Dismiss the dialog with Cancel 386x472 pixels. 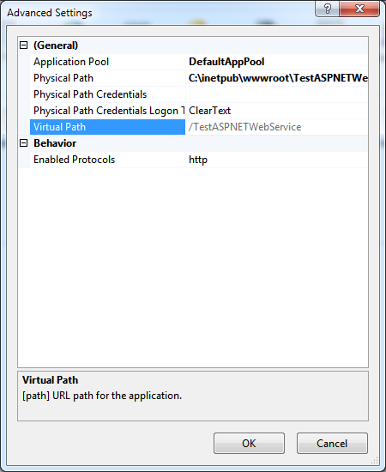point(332,444)
